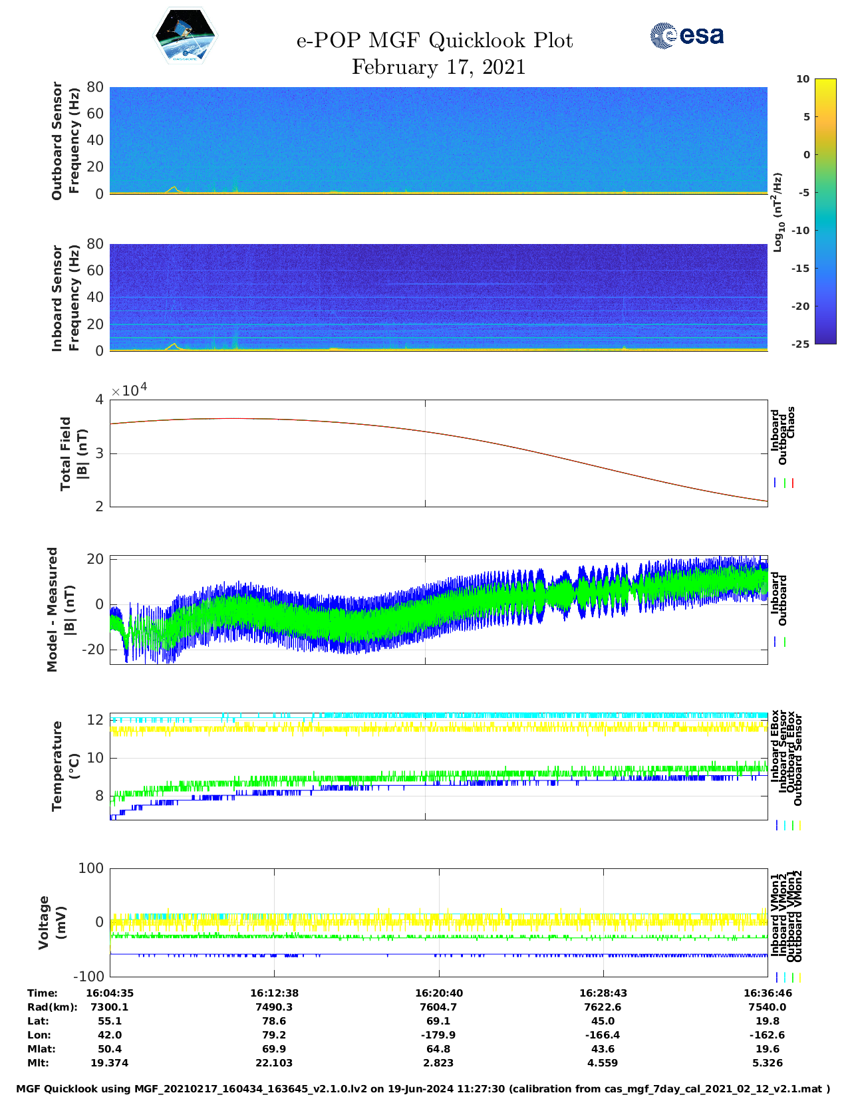Click the Total Field curve plot
This screenshot has height=1097, width=848.
[x=438, y=453]
